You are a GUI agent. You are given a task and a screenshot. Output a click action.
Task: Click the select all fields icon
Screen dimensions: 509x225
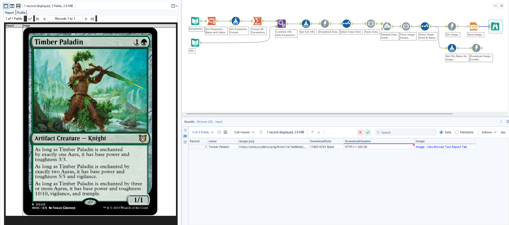pos(219,132)
